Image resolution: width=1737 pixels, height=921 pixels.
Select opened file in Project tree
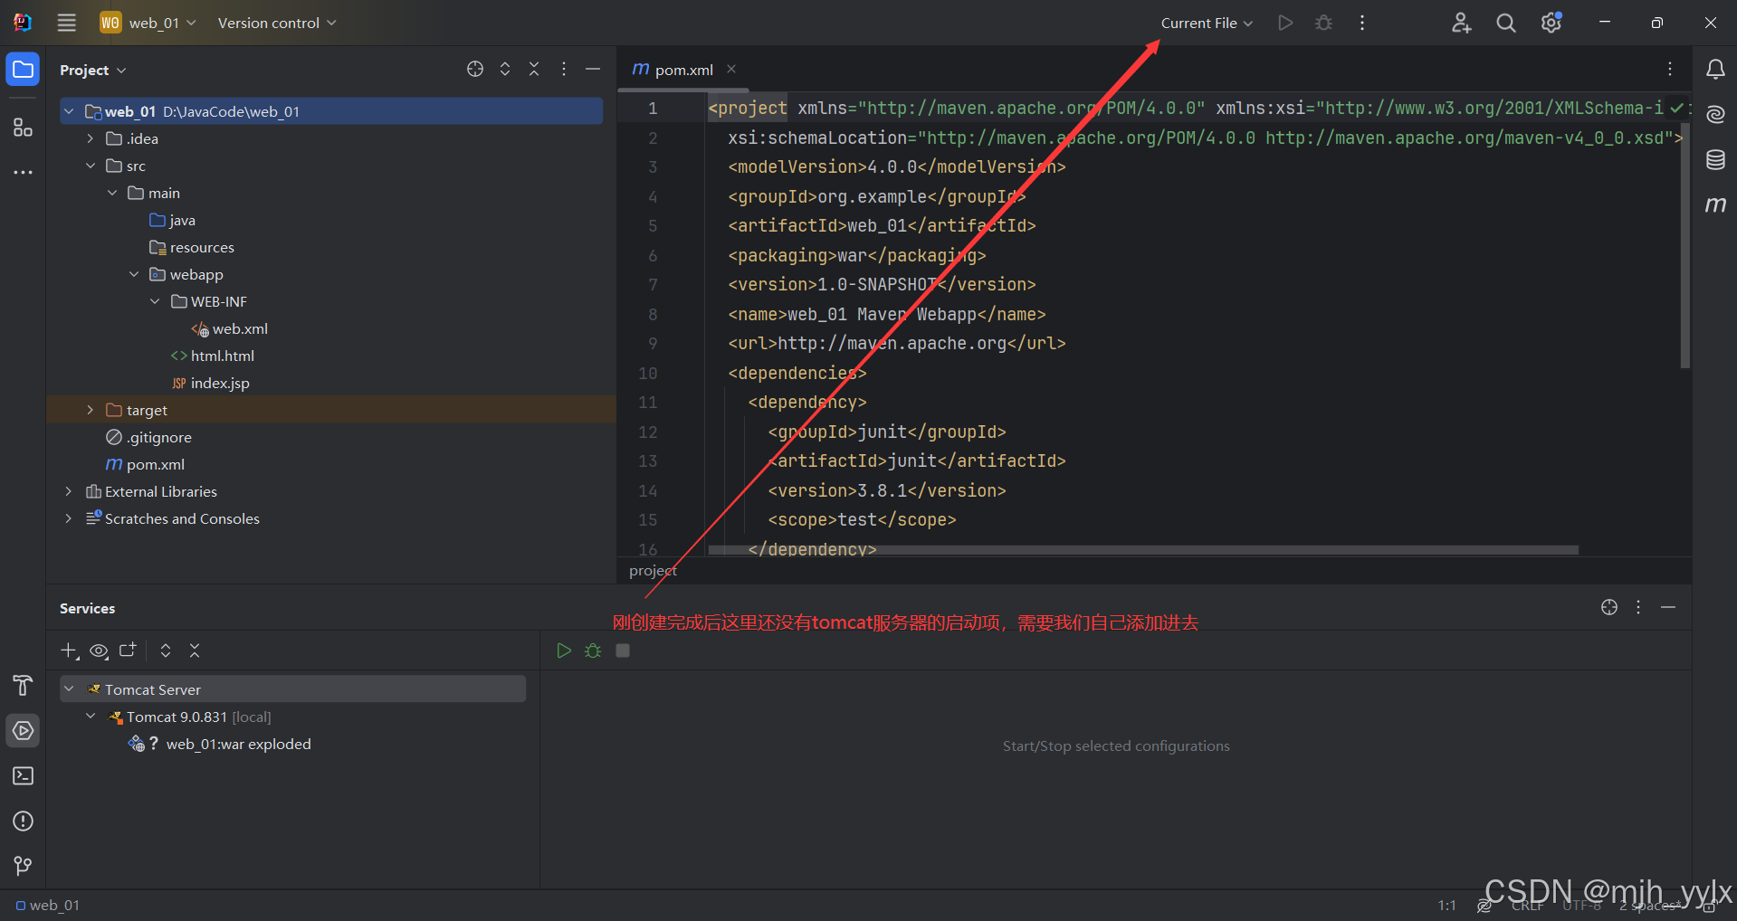coord(475,70)
